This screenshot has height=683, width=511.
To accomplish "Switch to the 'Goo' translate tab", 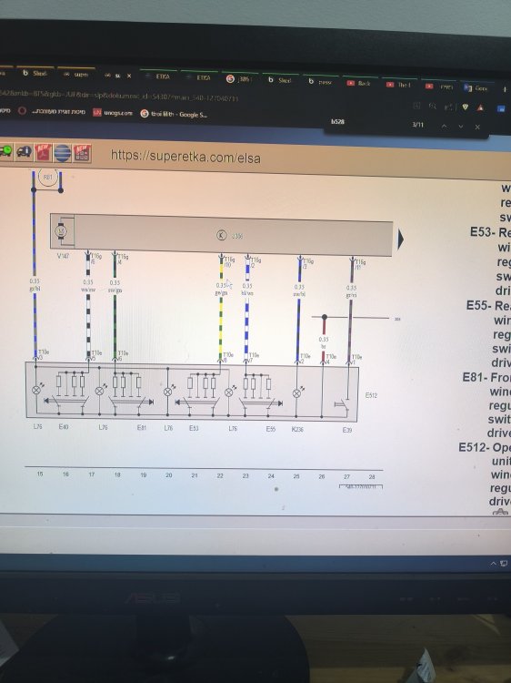I will click(476, 87).
